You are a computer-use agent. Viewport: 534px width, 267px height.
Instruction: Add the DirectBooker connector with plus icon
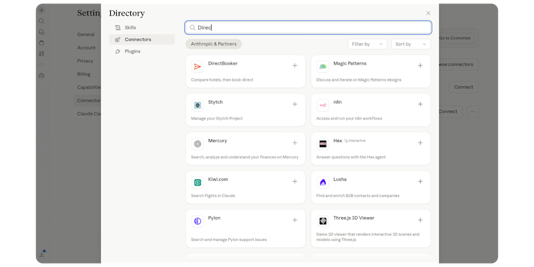coord(295,65)
